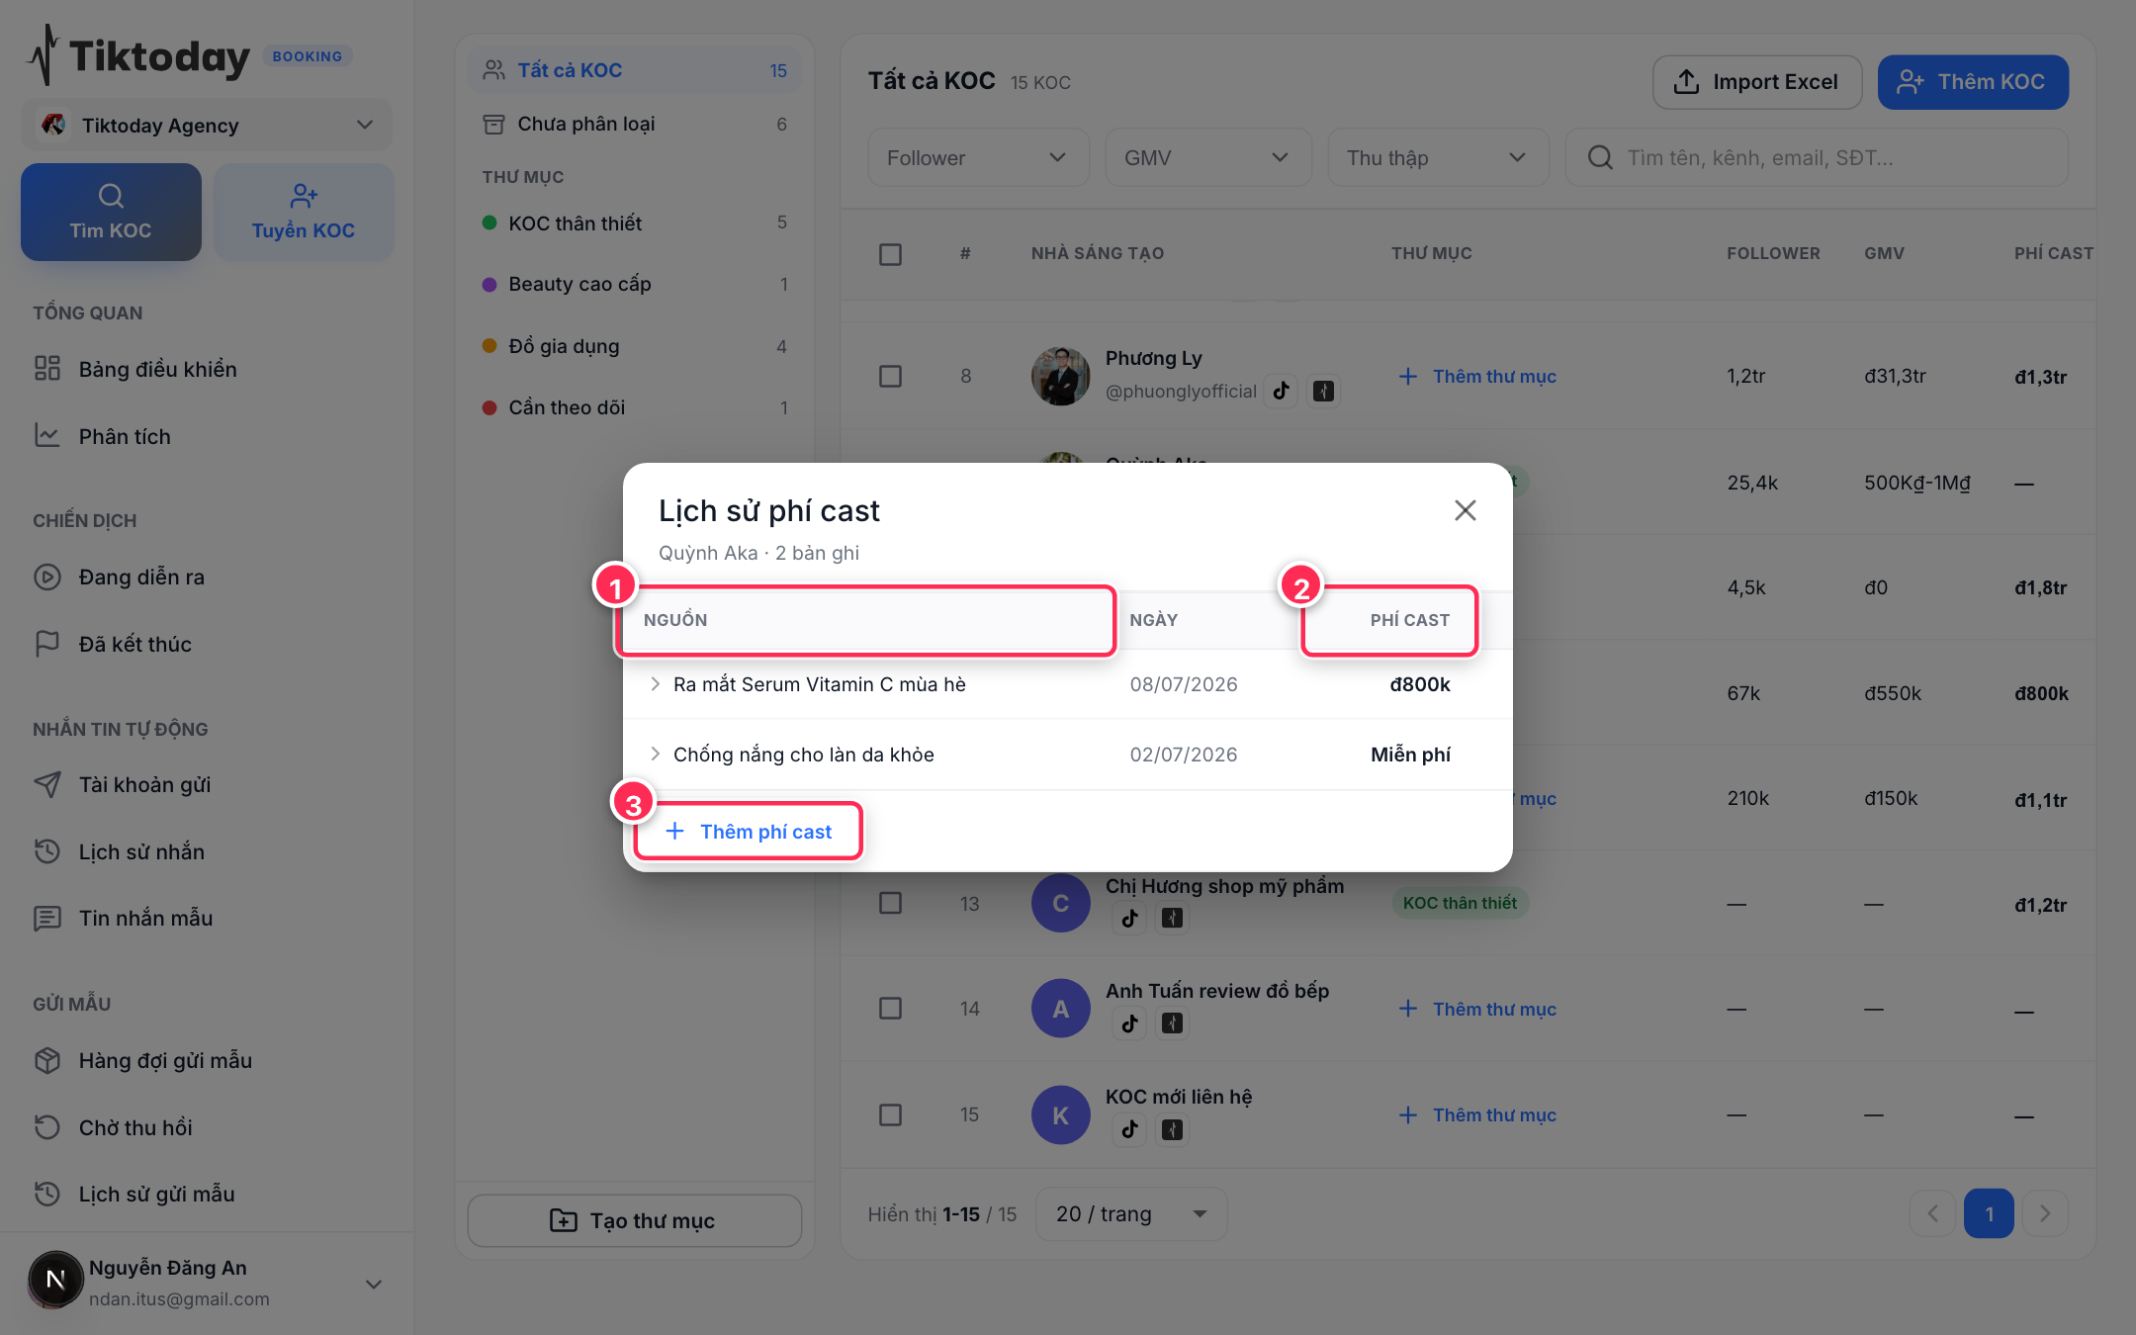Click Thêm phí cast button
The image size is (2136, 1335).
coord(749,832)
